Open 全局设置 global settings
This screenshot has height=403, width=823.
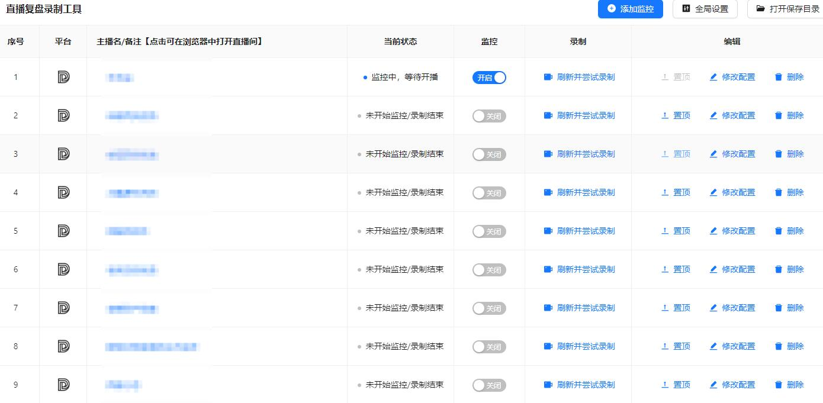(x=705, y=9)
